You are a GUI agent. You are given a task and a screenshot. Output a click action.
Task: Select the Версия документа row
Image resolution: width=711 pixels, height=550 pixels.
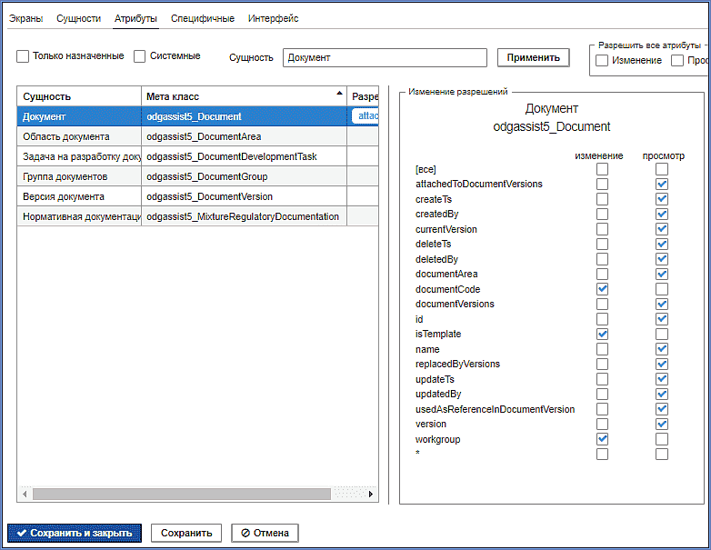(x=197, y=196)
